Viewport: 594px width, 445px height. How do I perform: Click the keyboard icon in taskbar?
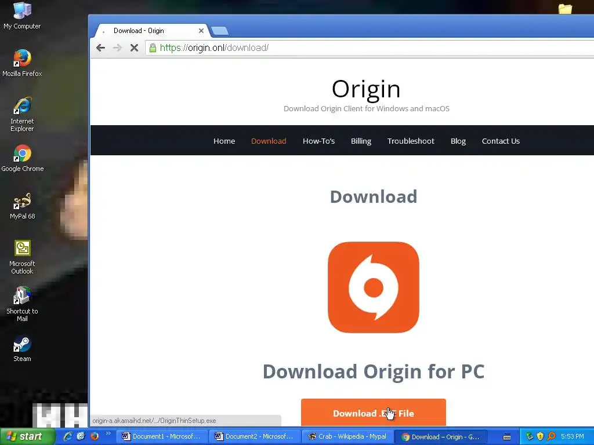[507, 437]
